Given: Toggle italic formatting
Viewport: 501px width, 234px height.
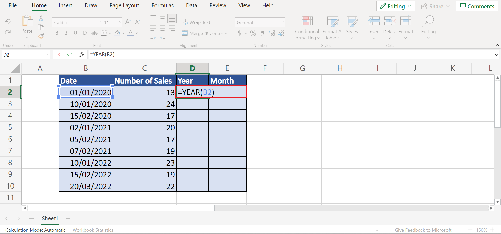Looking at the screenshot, I should pyautogui.click(x=66, y=33).
